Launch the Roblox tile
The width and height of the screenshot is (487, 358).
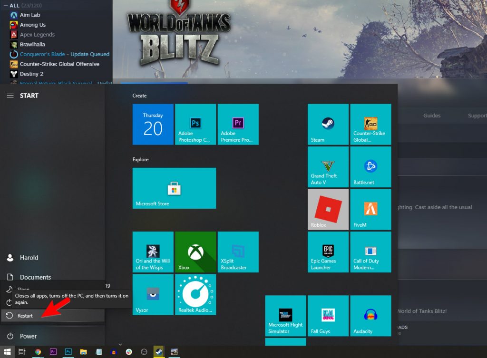tap(328, 209)
